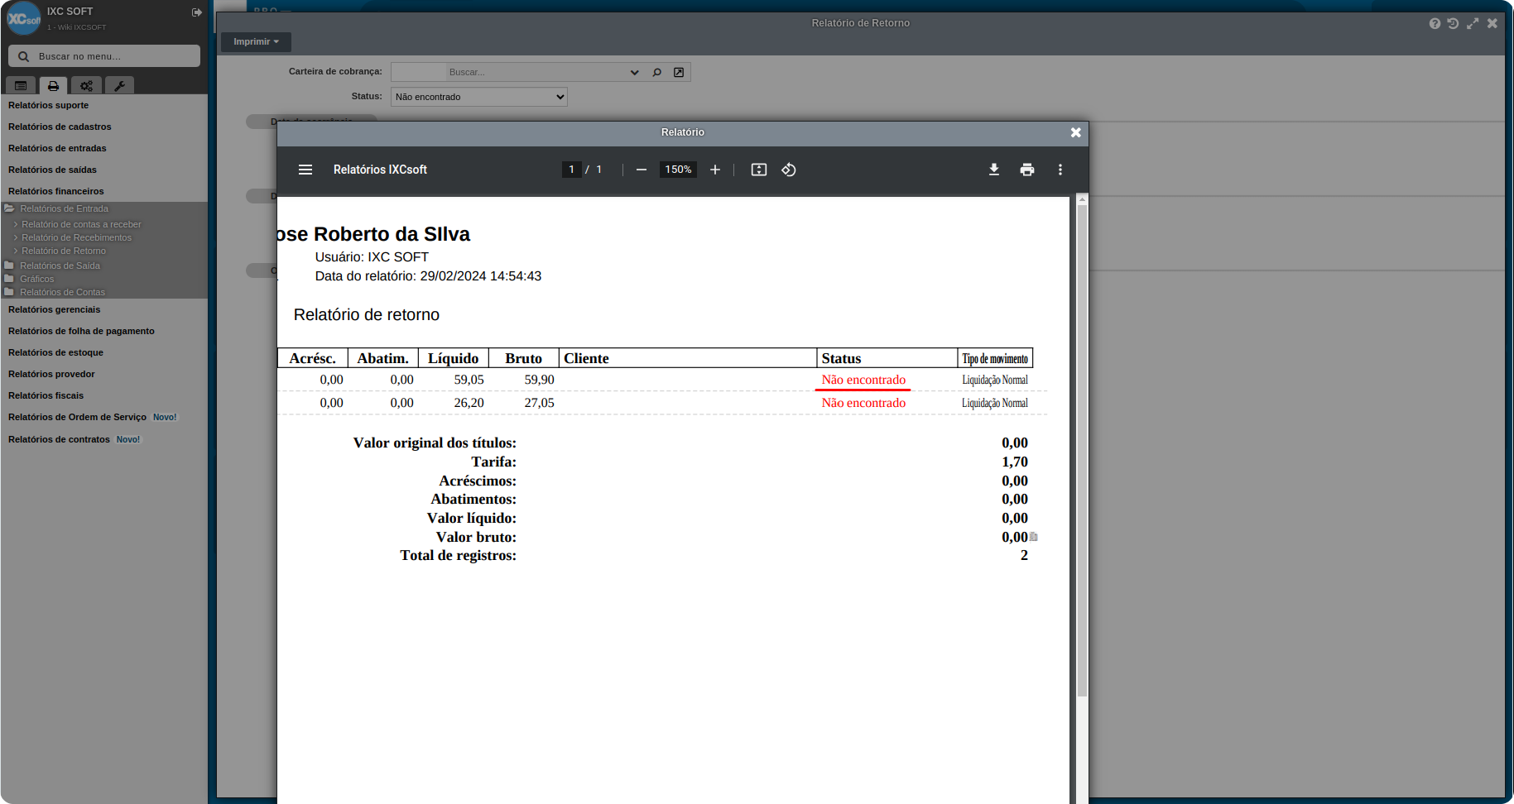Image resolution: width=1514 pixels, height=804 pixels.
Task: Open the Status dropdown Não encontrado
Action: click(x=479, y=97)
